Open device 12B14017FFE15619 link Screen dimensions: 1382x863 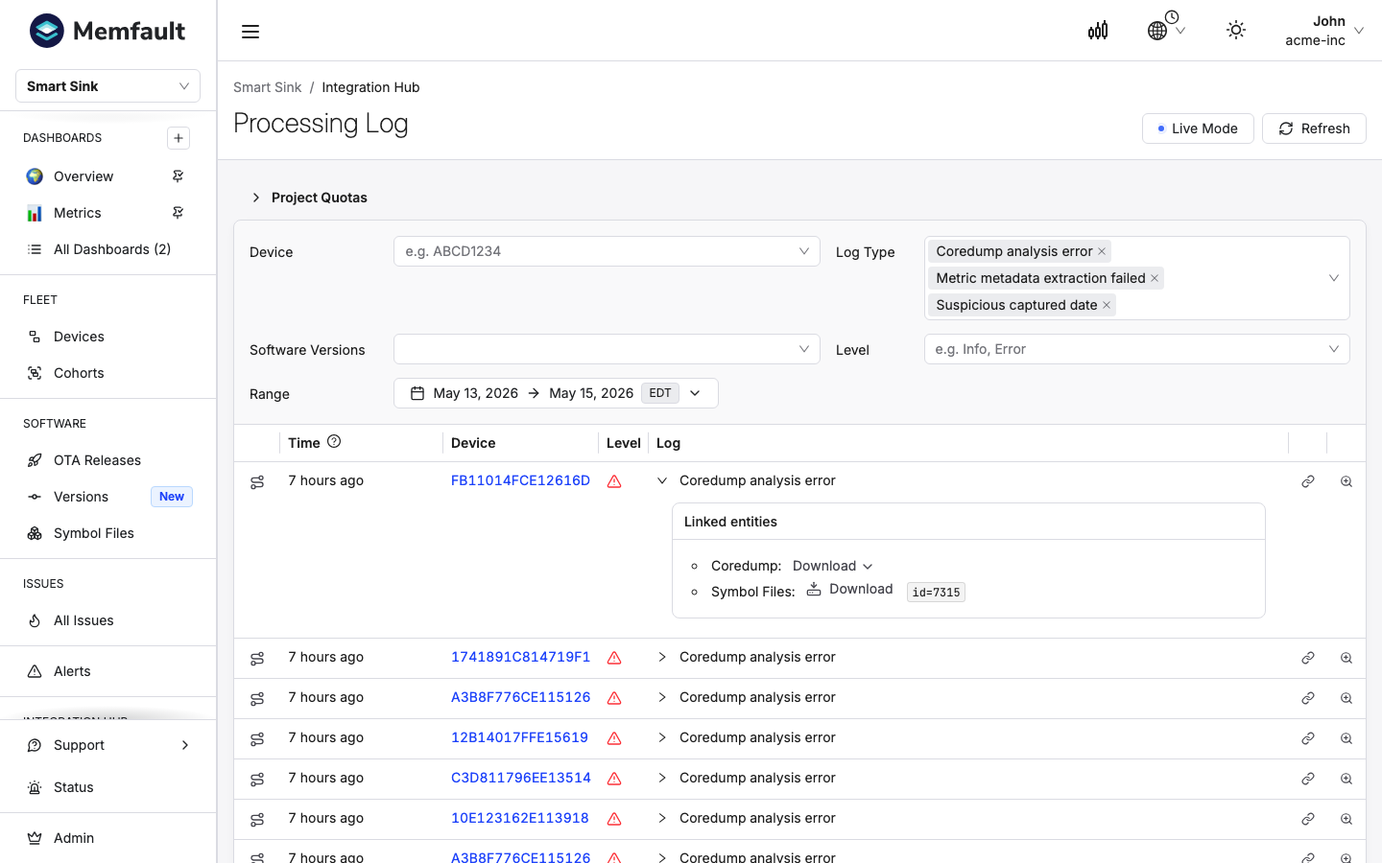pyautogui.click(x=519, y=737)
